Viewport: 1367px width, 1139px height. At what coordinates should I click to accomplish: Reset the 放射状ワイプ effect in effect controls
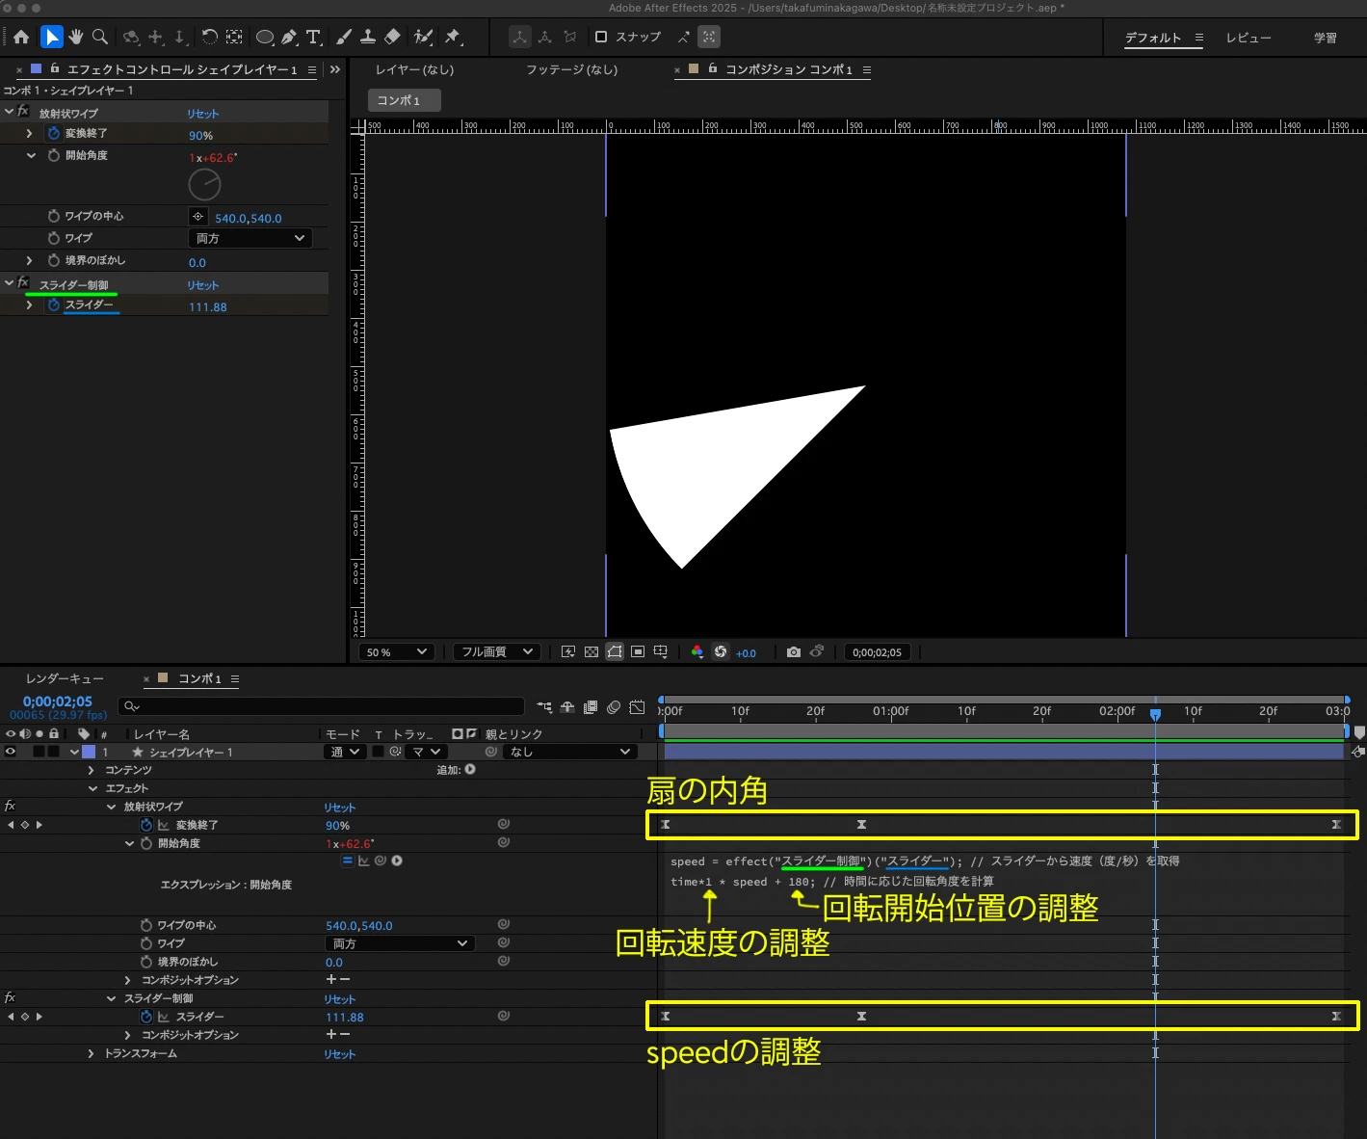click(202, 114)
